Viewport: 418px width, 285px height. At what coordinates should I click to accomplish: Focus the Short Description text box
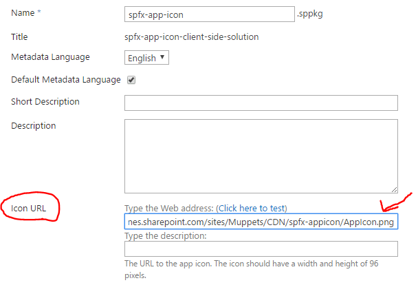[261, 103]
